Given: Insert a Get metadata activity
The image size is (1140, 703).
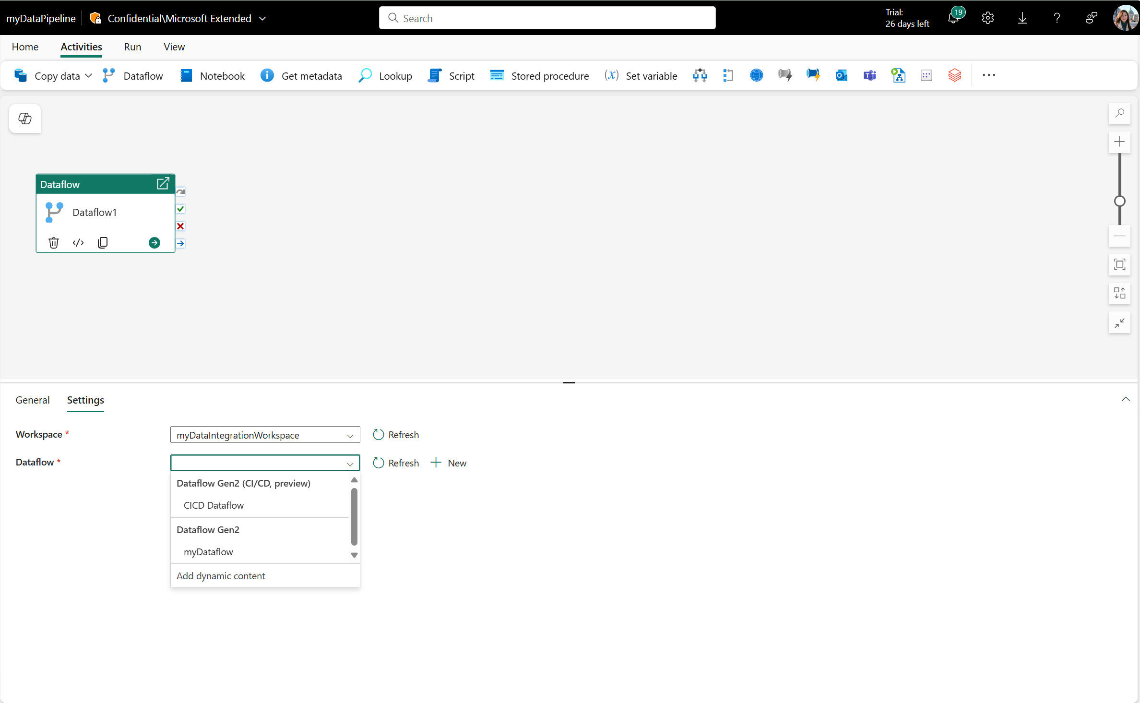Looking at the screenshot, I should 301,75.
